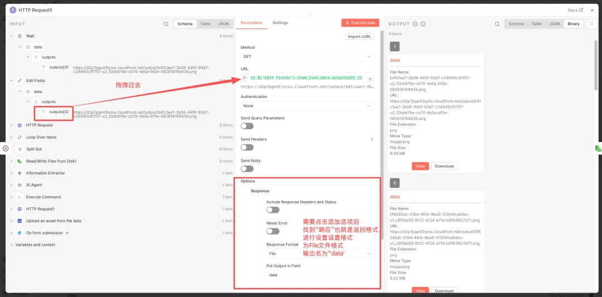Click the Put Output in Field input

pos(320,275)
